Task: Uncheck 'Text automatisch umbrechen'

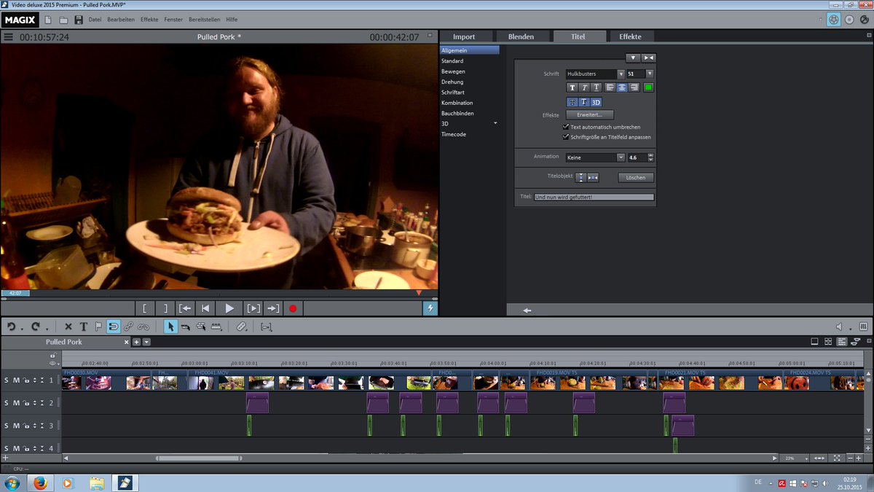Action: [x=566, y=127]
